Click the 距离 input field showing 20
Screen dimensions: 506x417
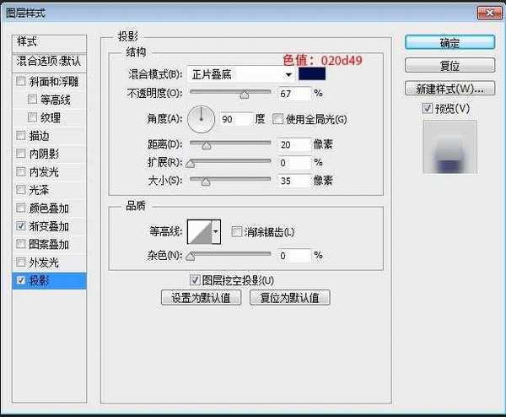295,145
